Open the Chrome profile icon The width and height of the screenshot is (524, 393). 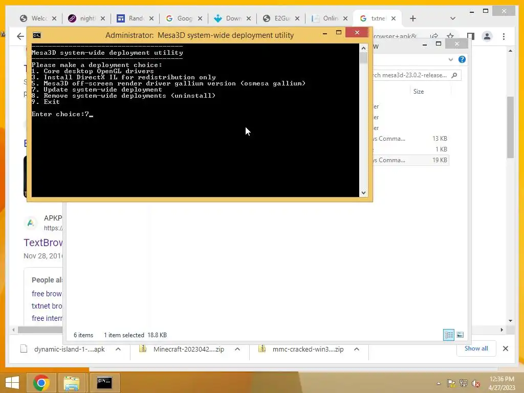click(x=487, y=36)
